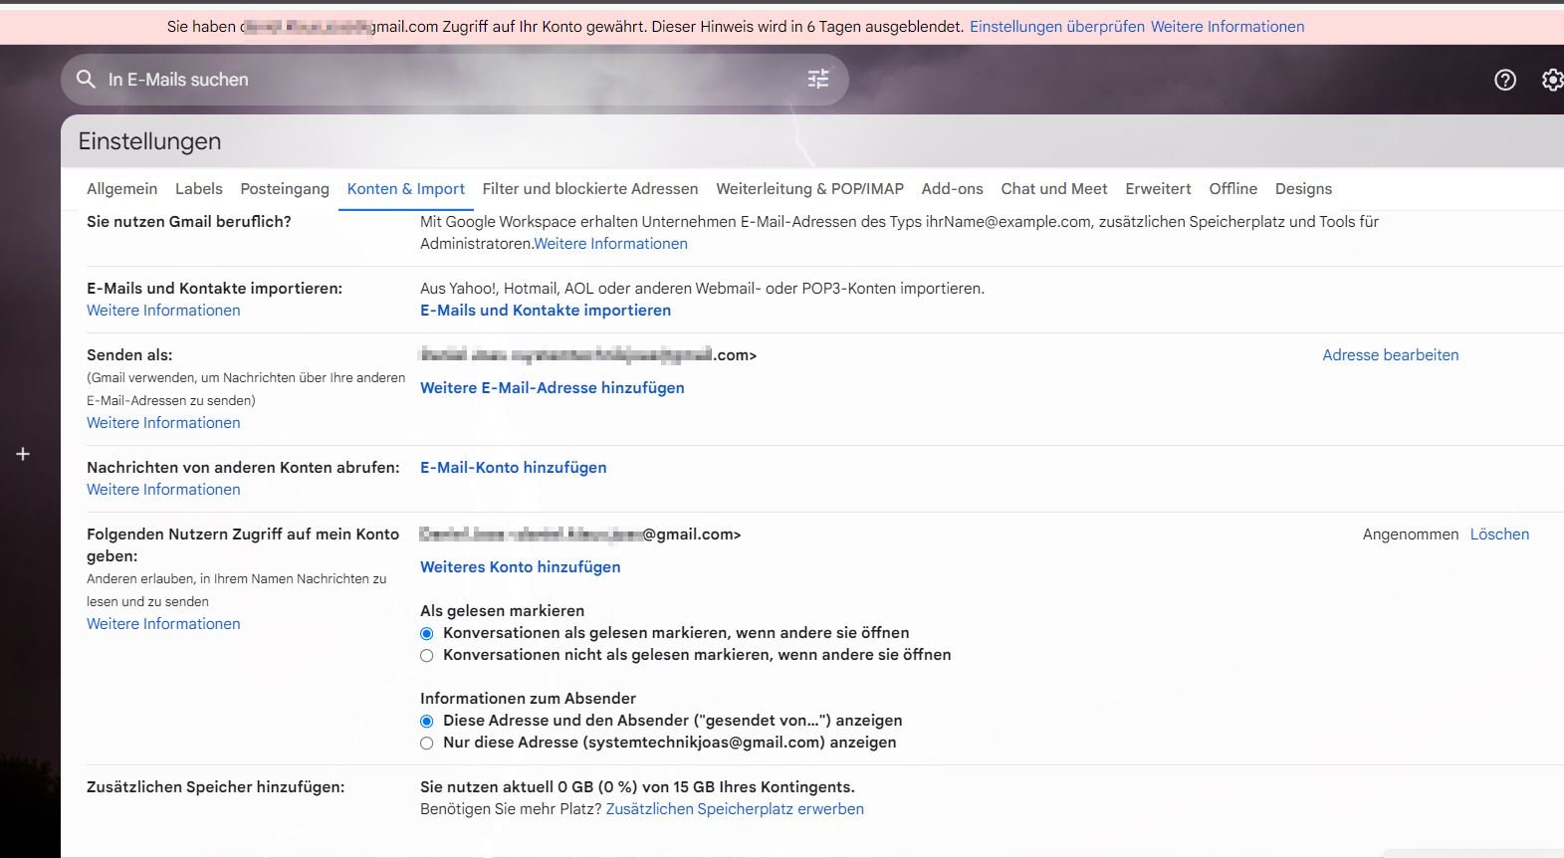Viewport: 1564px width, 858px height.
Task: Open the help question mark icon
Action: pyautogui.click(x=1504, y=81)
